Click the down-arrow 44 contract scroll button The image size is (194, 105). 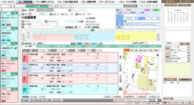tap(120, 88)
